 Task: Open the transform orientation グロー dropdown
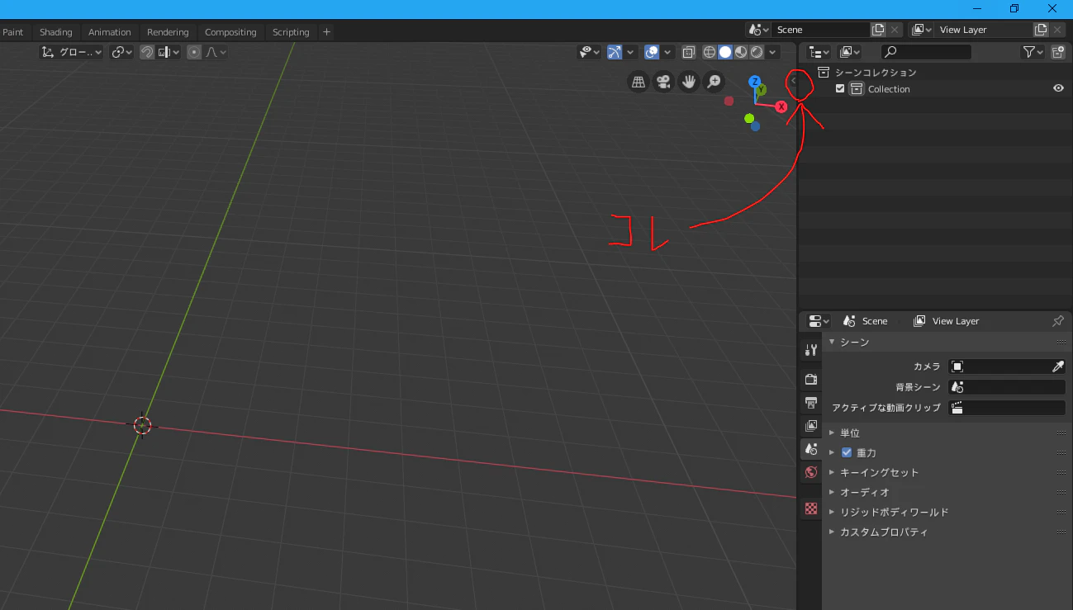click(72, 52)
